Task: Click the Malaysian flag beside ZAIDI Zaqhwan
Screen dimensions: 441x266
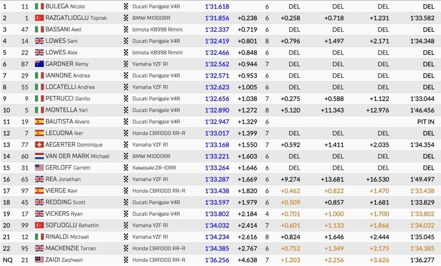Action: tap(39, 259)
